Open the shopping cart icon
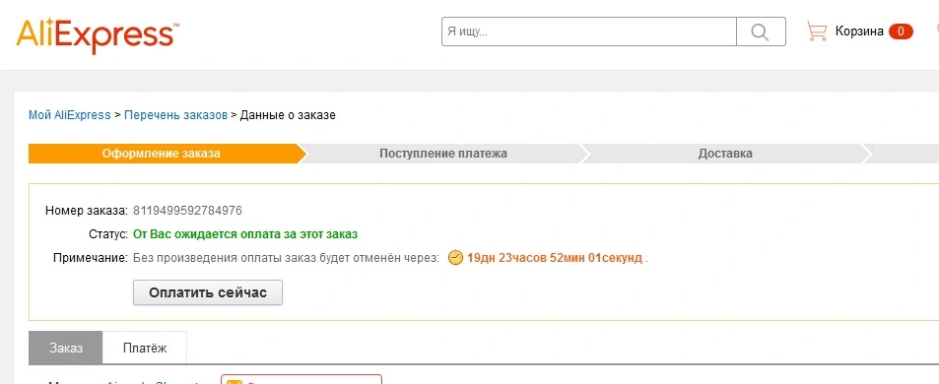 point(817,32)
